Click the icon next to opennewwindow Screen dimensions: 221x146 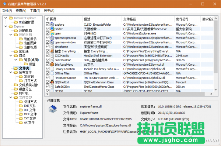click(x=52, y=42)
